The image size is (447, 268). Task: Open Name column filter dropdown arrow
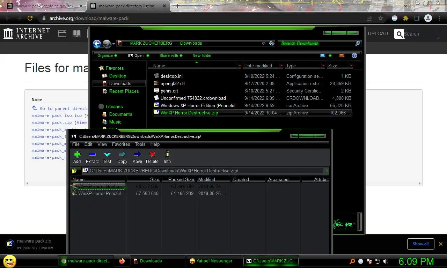(x=240, y=66)
